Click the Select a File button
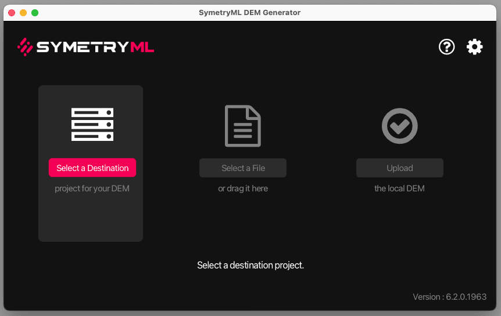The height and width of the screenshot is (316, 501). click(x=243, y=168)
